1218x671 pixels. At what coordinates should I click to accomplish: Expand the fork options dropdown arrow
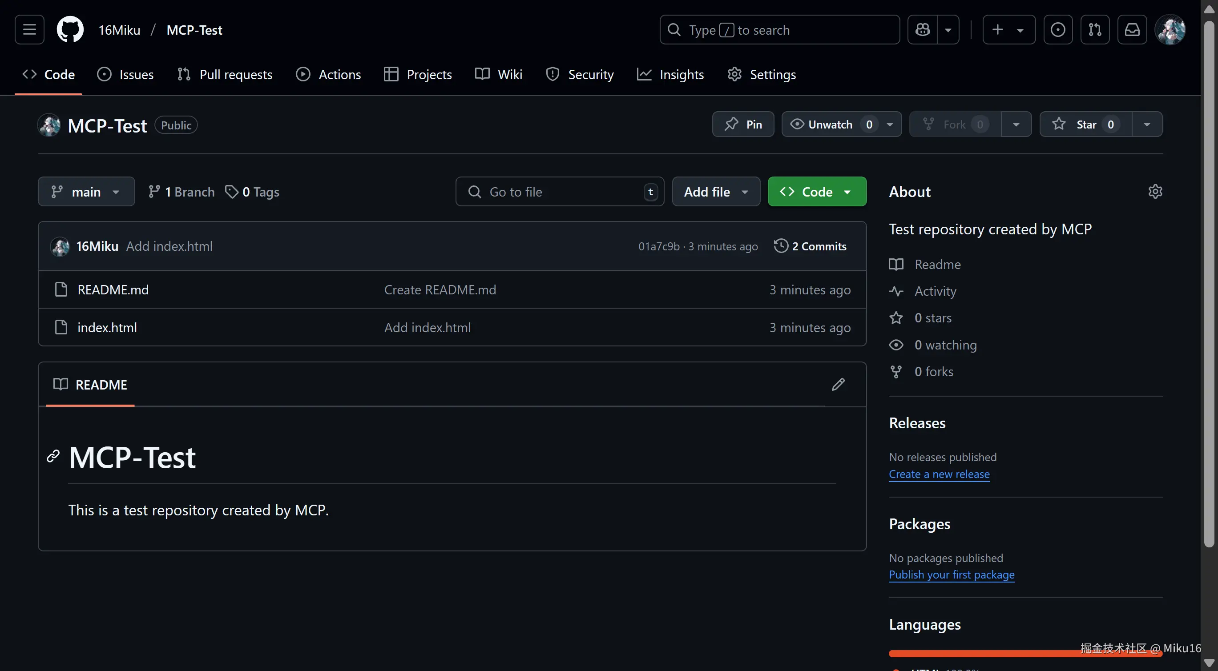(x=1016, y=124)
